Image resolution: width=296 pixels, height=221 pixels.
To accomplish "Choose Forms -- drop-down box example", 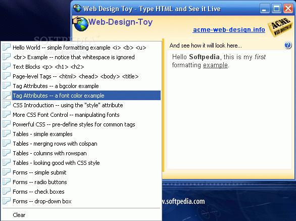I will pyautogui.click(x=81, y=201).
